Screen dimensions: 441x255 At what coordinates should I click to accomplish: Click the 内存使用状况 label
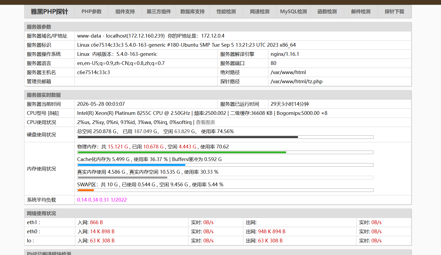click(x=41, y=169)
